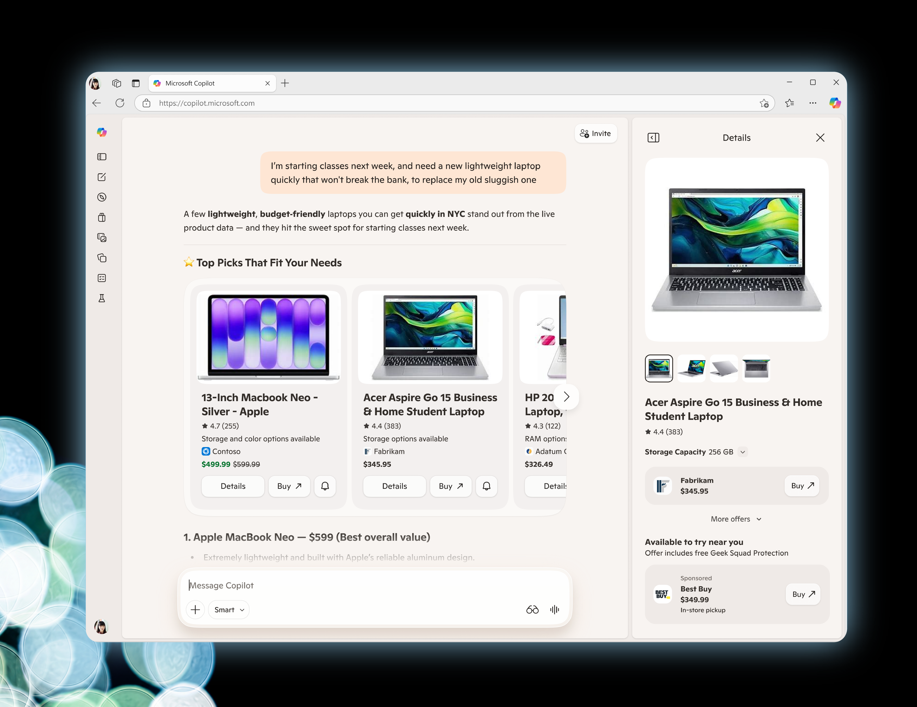Screen dimensions: 917x707
Task: Refresh the page with reload icon
Action: pos(120,103)
